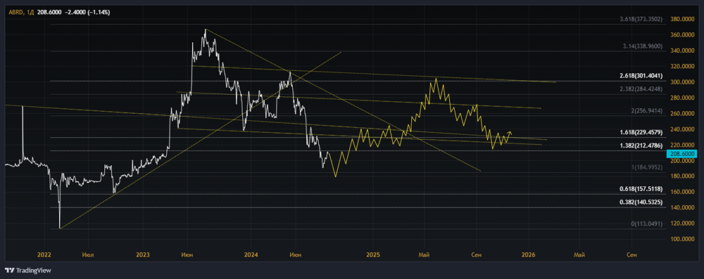Click the 320.0000 price axis label
Viewport: 704px width, 279px height.
pyautogui.click(x=681, y=66)
